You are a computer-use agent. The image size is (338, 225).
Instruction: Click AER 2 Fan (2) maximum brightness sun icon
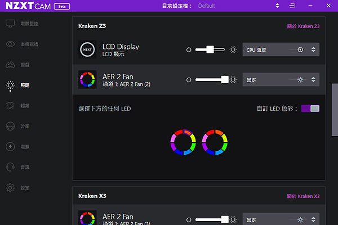click(233, 80)
